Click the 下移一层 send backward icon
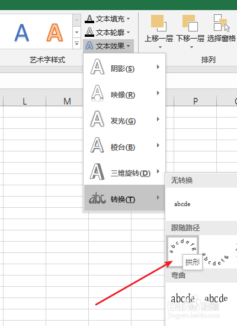Screen dimensions: 237x326 [x=190, y=23]
